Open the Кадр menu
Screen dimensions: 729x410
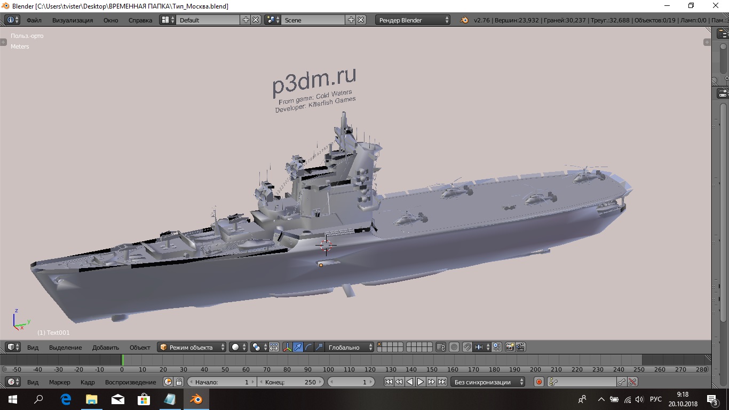[88, 382]
